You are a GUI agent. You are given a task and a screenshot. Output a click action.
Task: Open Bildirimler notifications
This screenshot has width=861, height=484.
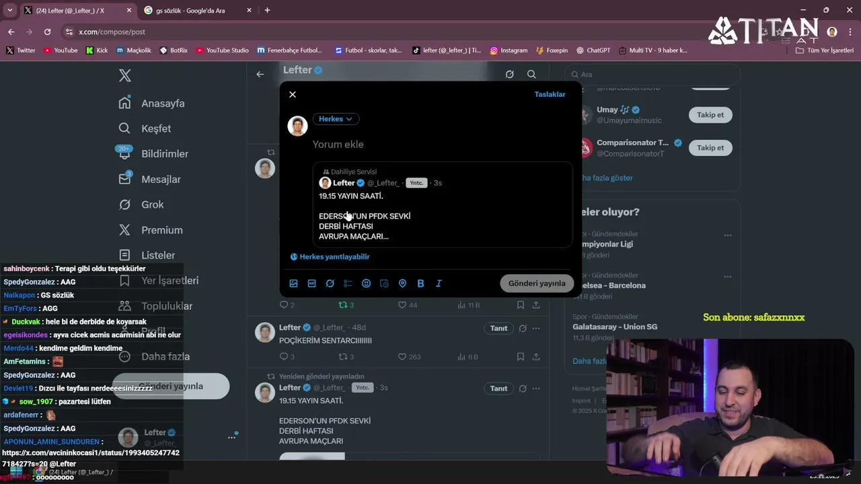[x=153, y=154]
